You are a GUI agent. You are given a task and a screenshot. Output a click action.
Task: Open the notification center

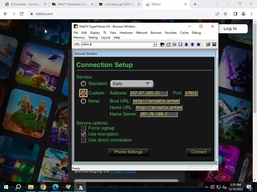[249, 187]
